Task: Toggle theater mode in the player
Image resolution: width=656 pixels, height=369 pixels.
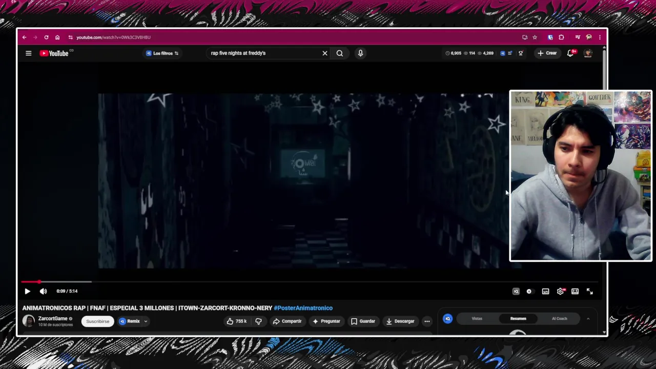Action: [575, 292]
